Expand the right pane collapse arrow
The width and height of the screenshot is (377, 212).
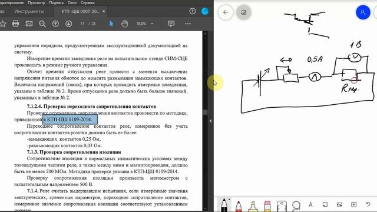pyautogui.click(x=210, y=121)
